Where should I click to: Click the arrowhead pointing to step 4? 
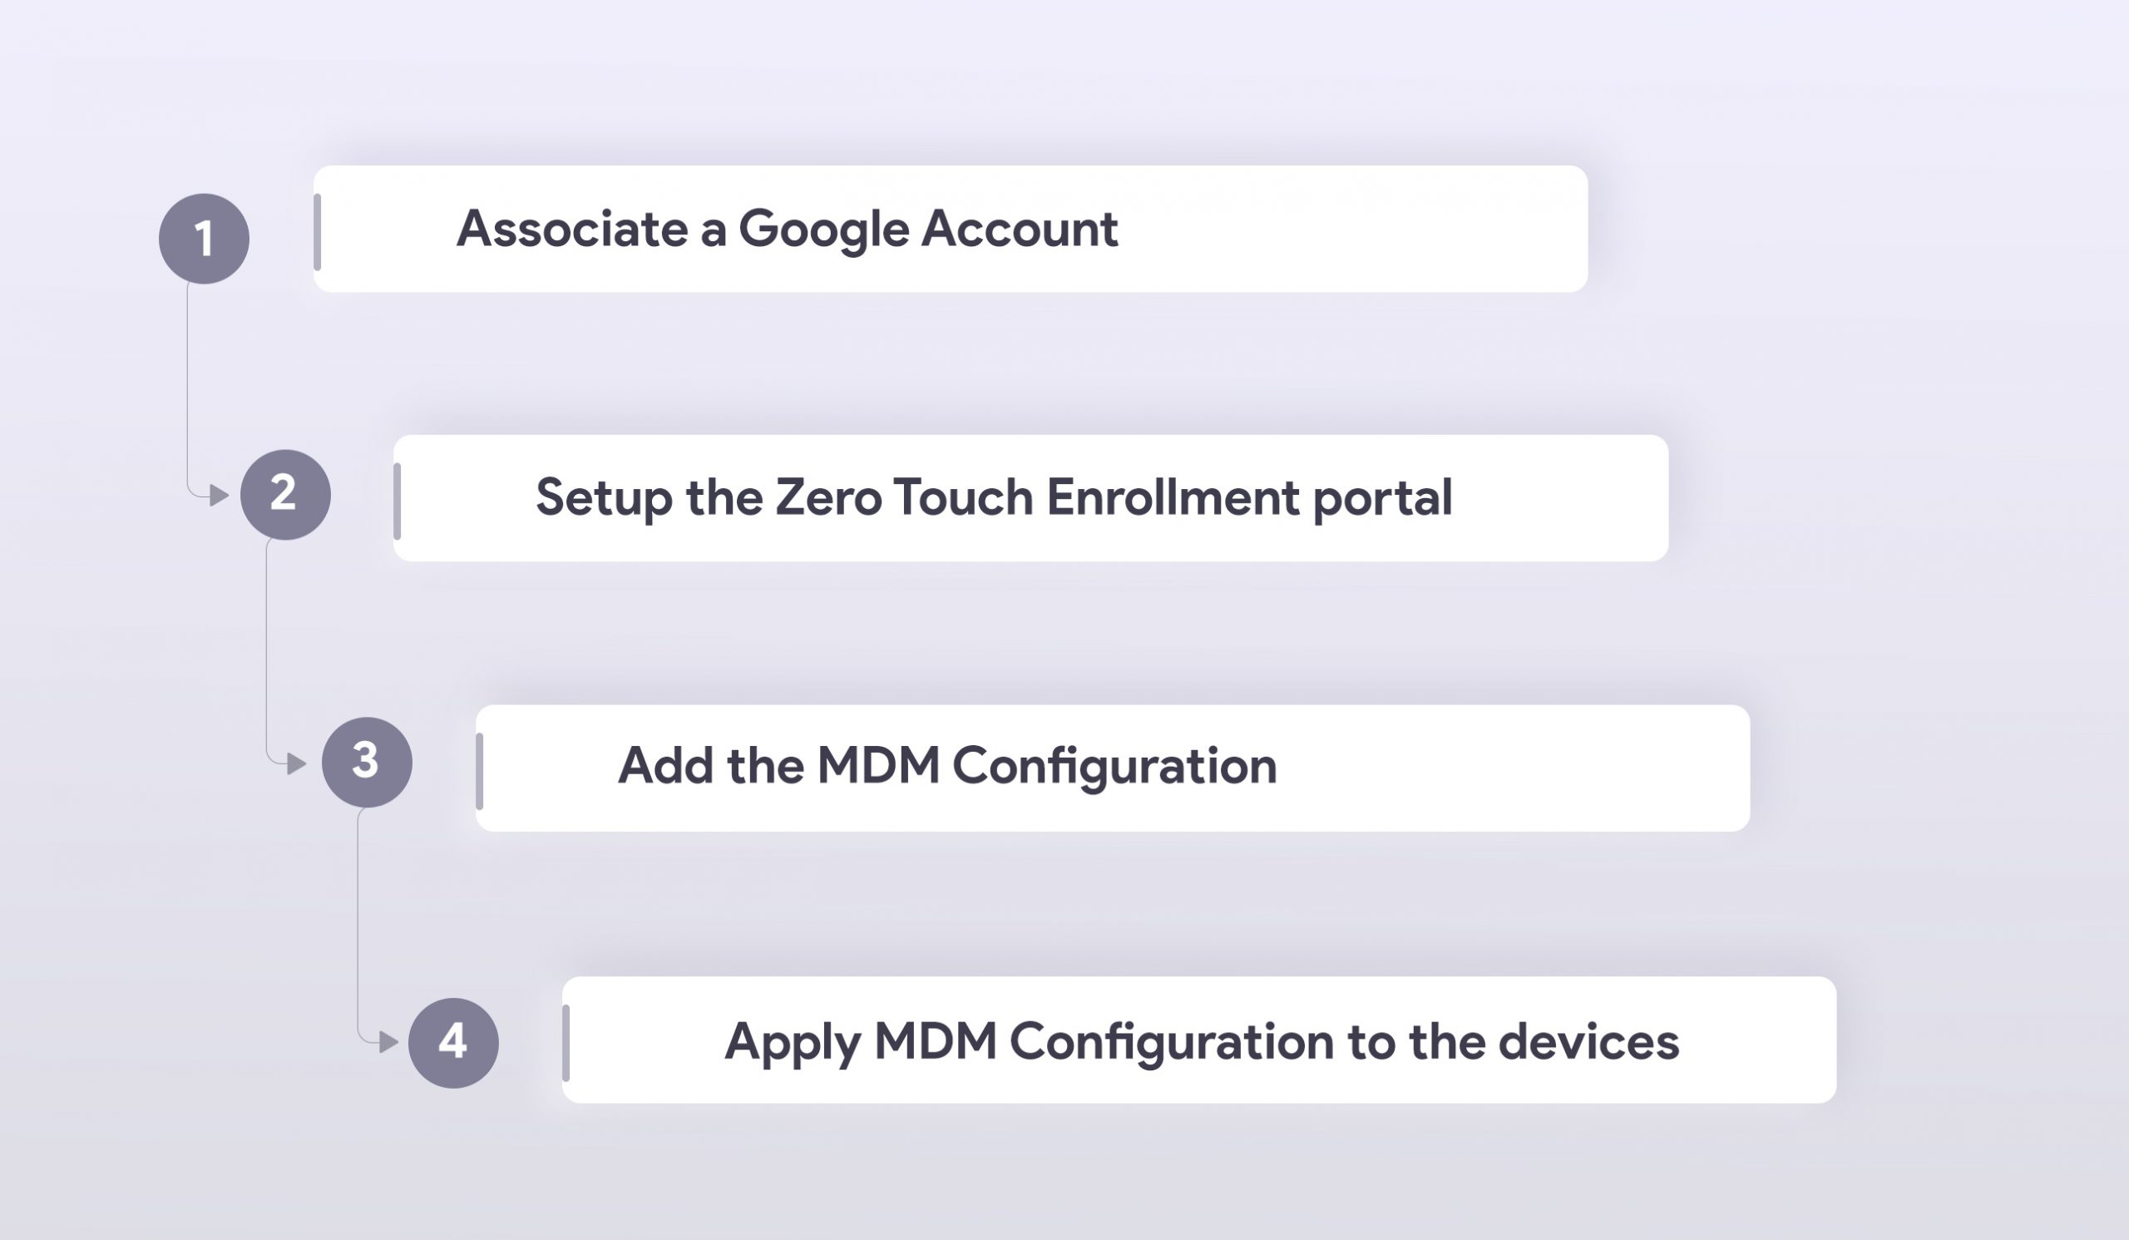pyautogui.click(x=388, y=1042)
